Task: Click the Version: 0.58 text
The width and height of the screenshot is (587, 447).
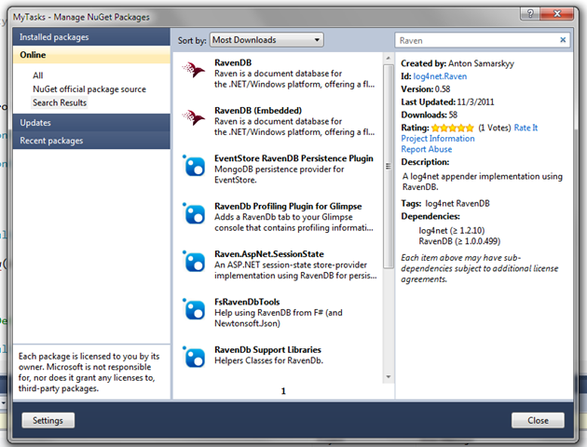Action: (x=426, y=89)
